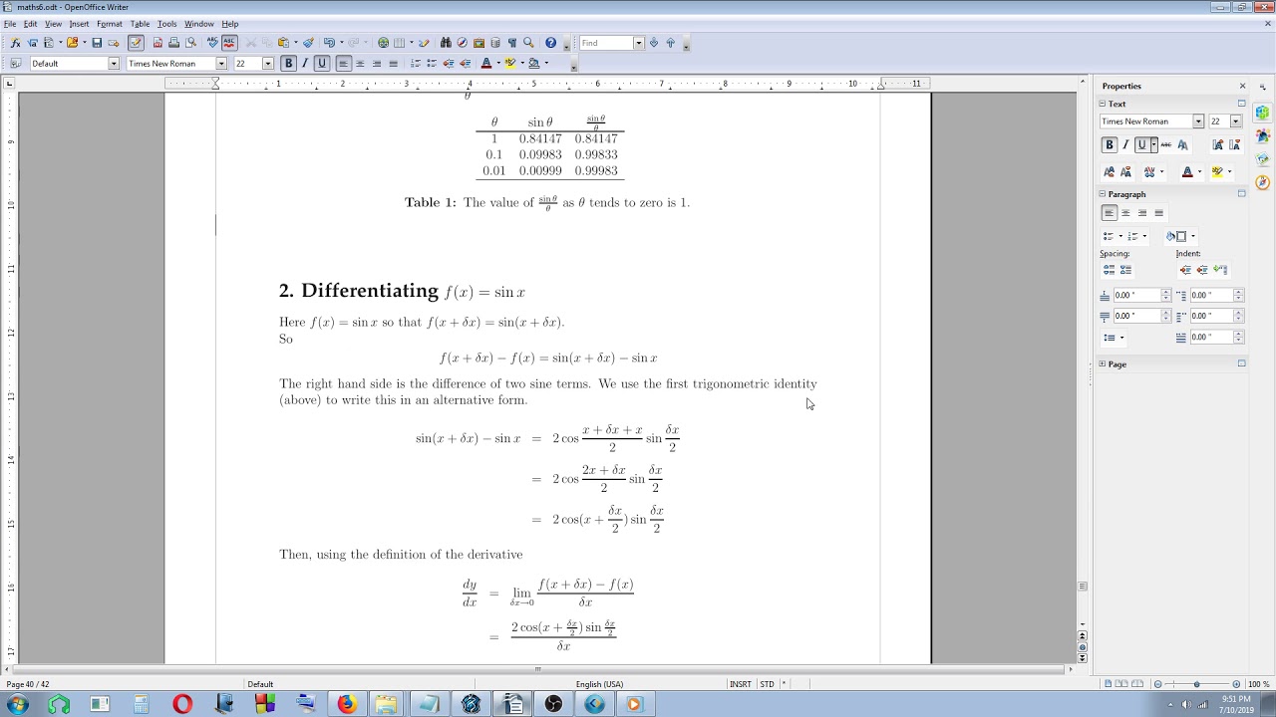The image size is (1276, 717).
Task: Click the Format Paintbrush icon
Action: pyautogui.click(x=309, y=43)
